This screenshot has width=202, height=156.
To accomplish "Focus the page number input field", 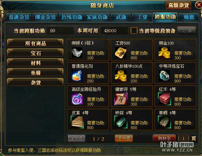I will (x=183, y=138).
